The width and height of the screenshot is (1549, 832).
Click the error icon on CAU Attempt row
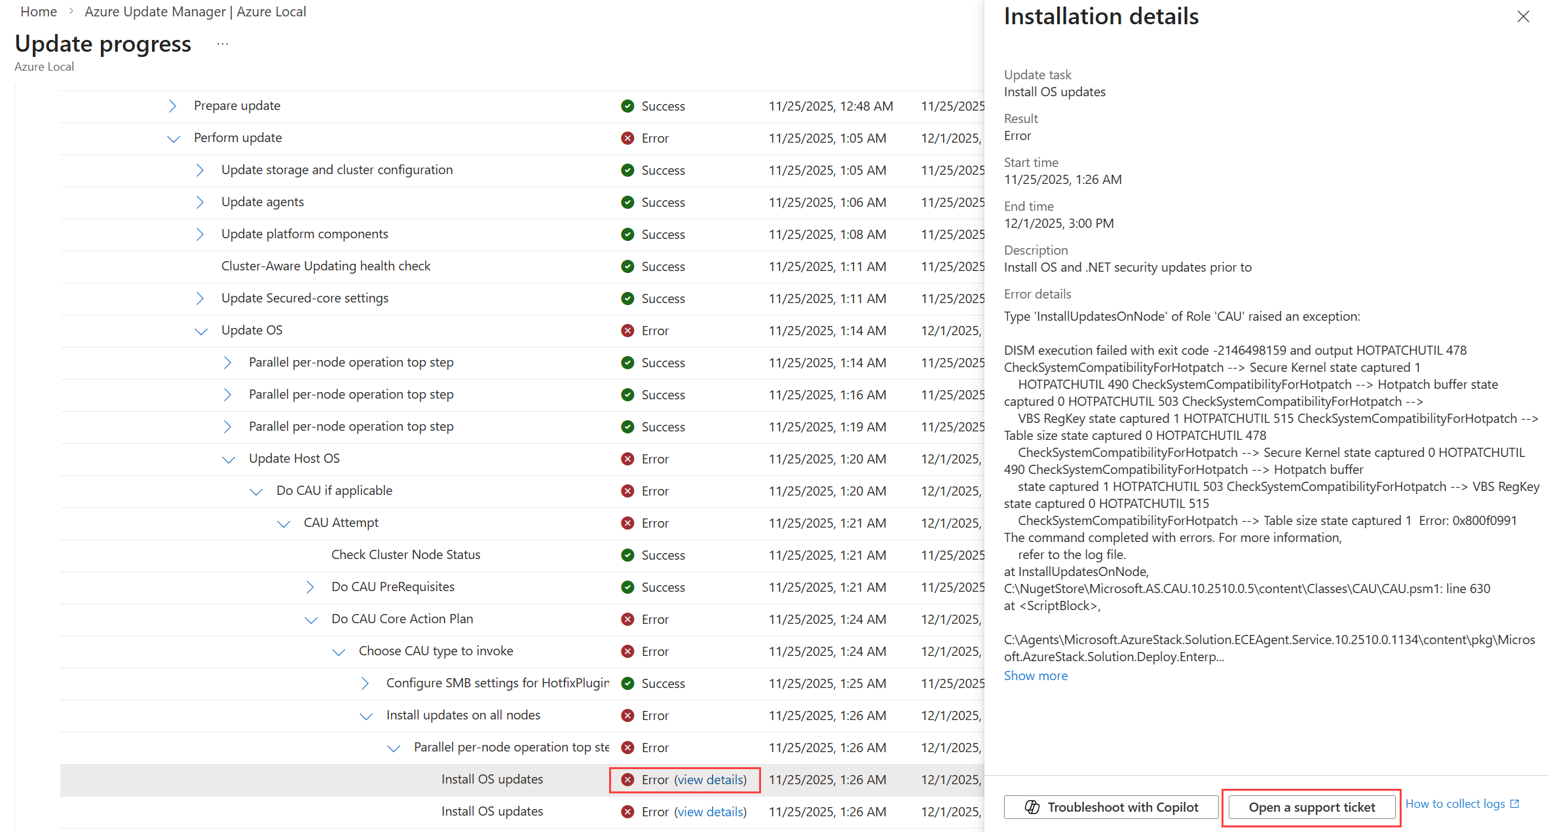(x=627, y=523)
